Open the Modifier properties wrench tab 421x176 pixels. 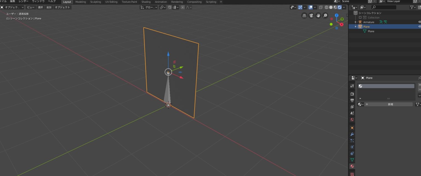point(352,134)
